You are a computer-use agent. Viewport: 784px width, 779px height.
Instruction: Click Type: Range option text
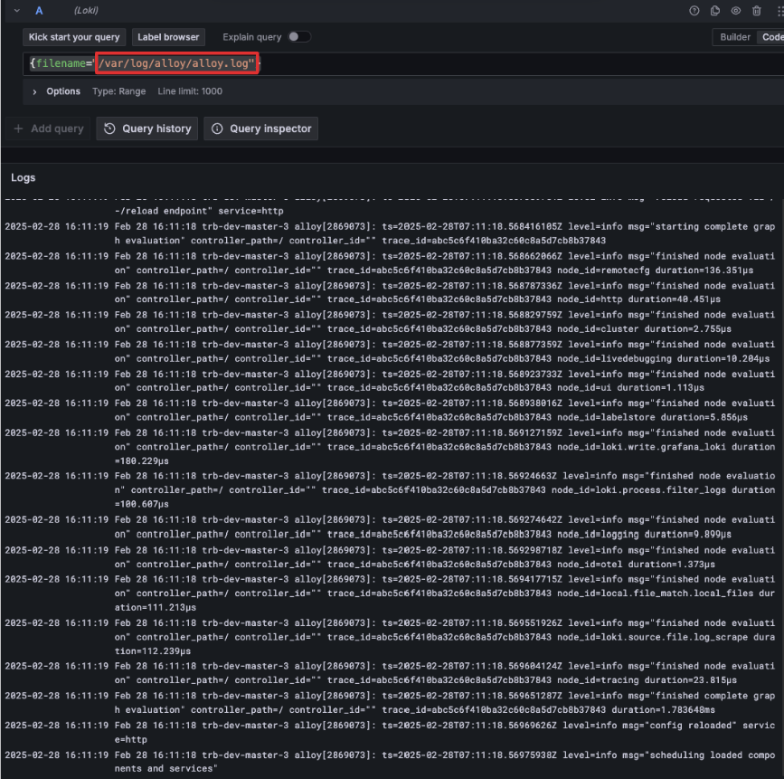[x=119, y=91]
